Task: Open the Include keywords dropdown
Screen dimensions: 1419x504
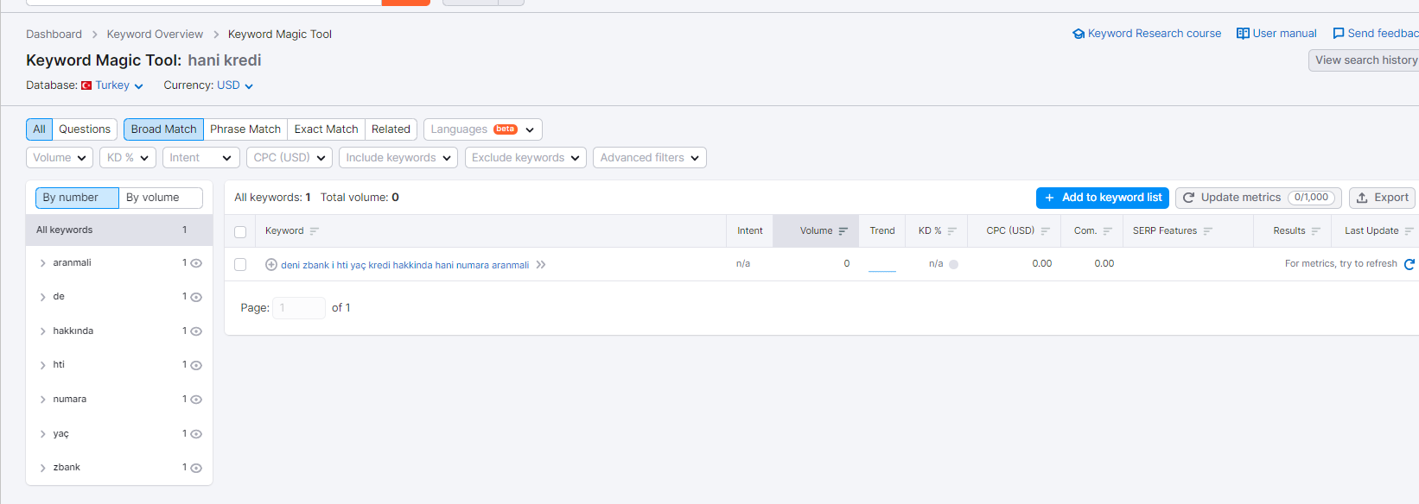Action: (x=398, y=158)
